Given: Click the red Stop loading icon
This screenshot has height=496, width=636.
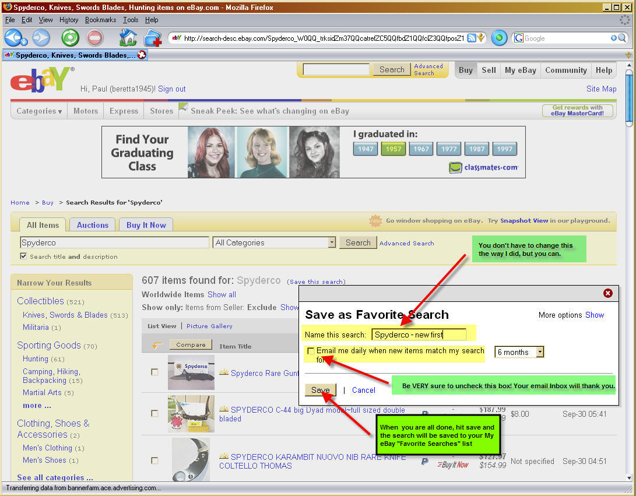Looking at the screenshot, I should 95,38.
